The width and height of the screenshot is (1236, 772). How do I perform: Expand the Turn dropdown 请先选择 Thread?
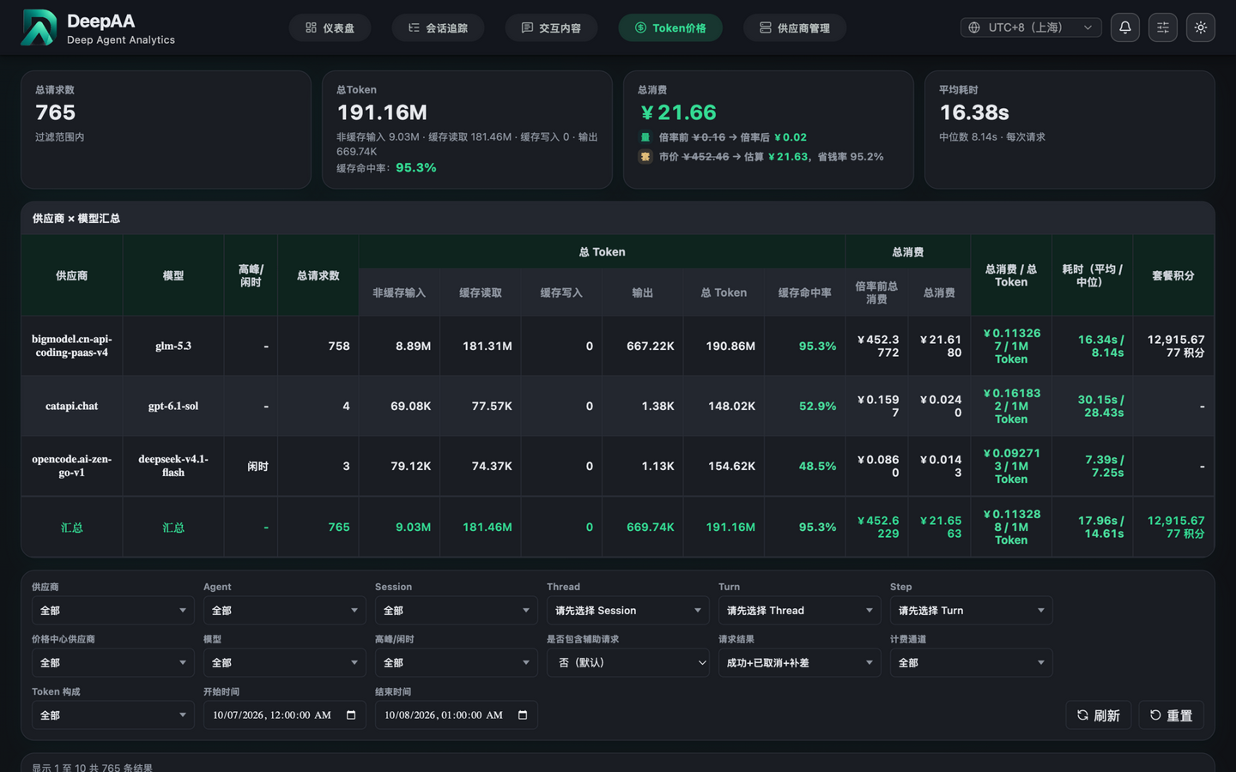point(799,611)
